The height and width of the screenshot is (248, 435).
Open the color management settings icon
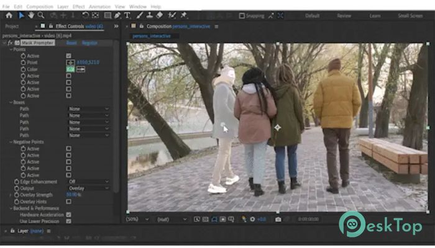pyautogui.click(x=244, y=219)
